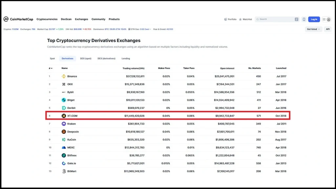This screenshot has height=189, width=336.
Task: Sort table by rank number column
Action: 50,68
